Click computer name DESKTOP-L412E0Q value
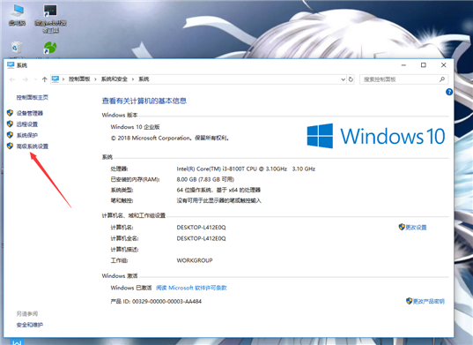473x345 pixels. click(x=201, y=228)
